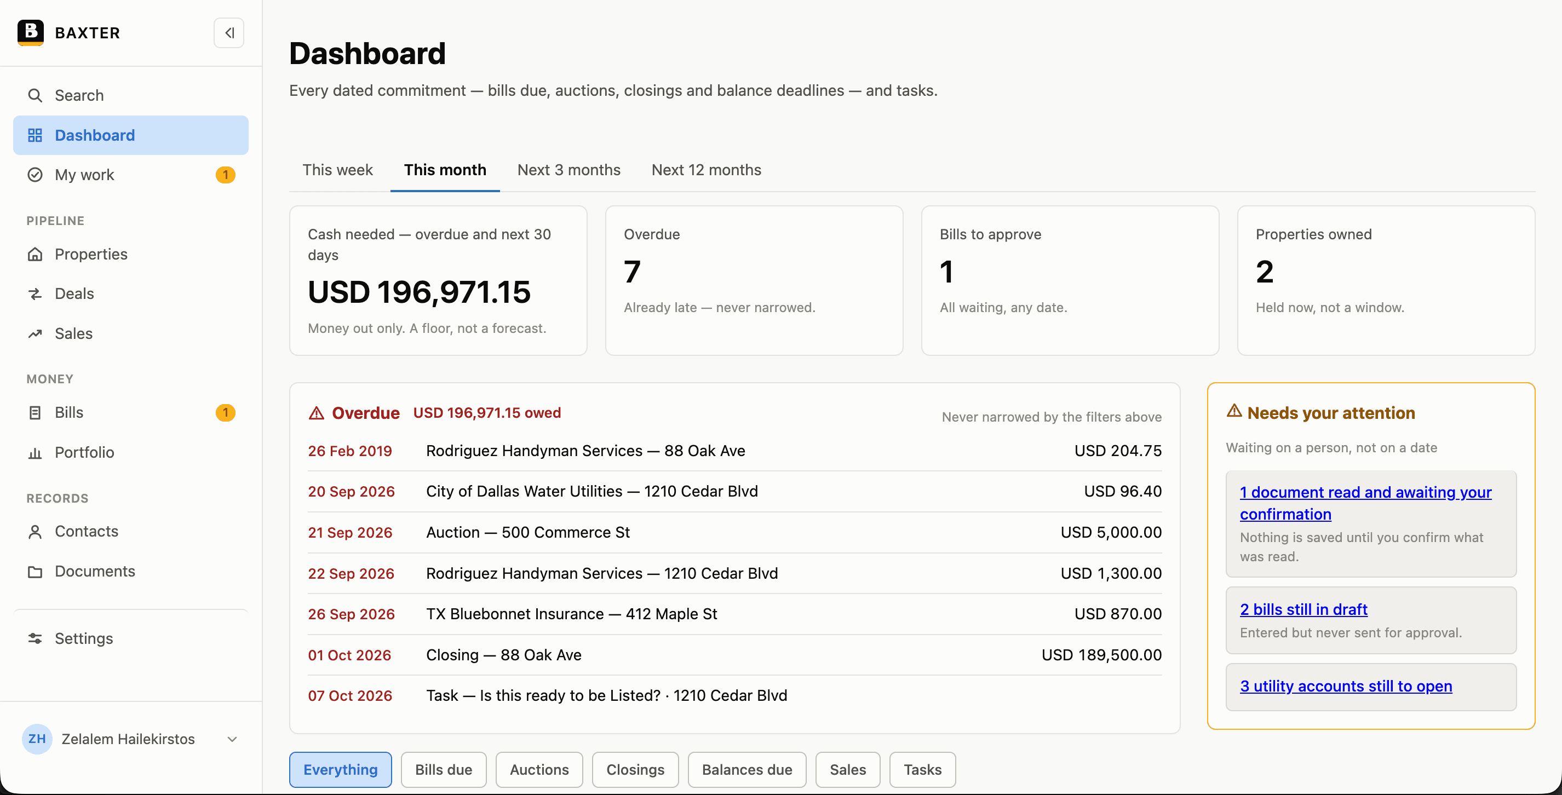Image resolution: width=1562 pixels, height=795 pixels.
Task: Click the Dashboard grid icon
Action: pos(35,135)
